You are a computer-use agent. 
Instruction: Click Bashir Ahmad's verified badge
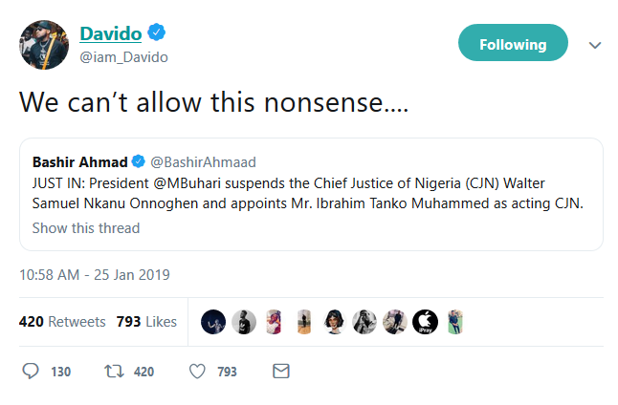point(138,161)
